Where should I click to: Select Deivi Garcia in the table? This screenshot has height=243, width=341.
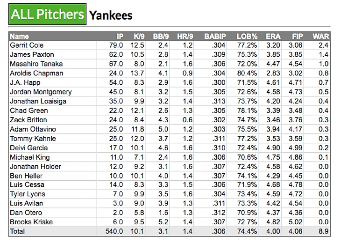tap(28, 148)
